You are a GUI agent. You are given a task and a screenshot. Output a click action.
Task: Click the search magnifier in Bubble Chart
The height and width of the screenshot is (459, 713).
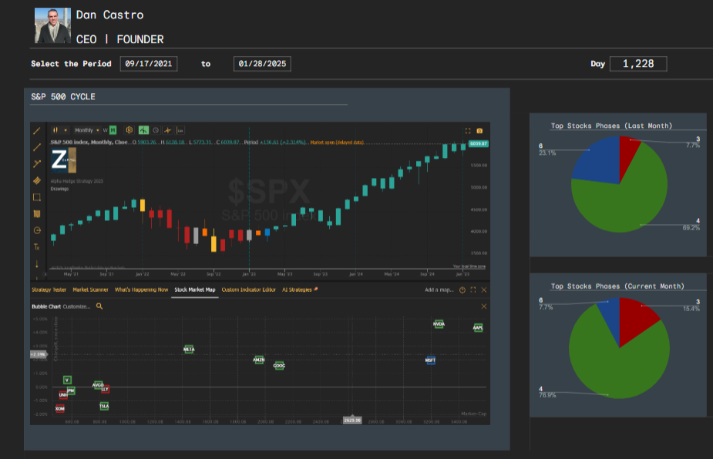(99, 307)
